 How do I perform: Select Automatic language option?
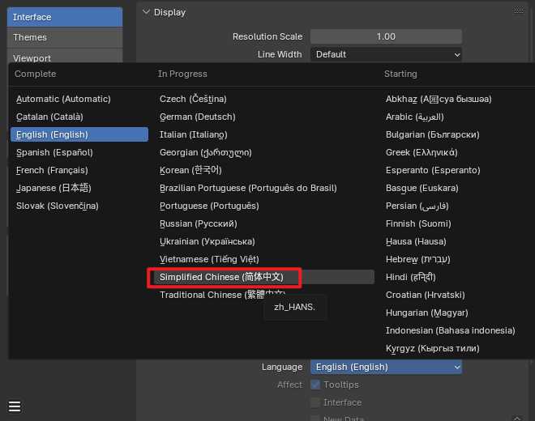(x=63, y=99)
